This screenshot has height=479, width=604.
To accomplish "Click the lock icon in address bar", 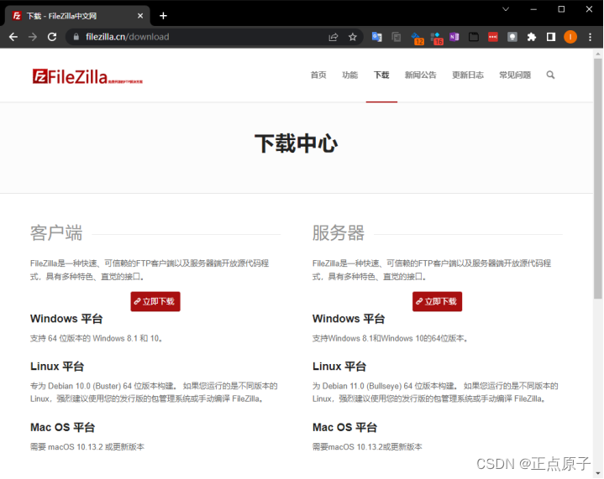I will click(x=76, y=37).
